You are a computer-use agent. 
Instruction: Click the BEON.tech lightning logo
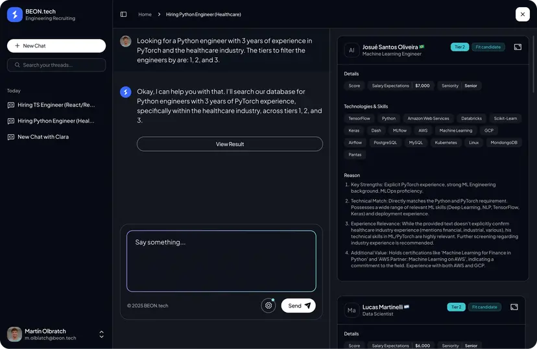click(15, 15)
